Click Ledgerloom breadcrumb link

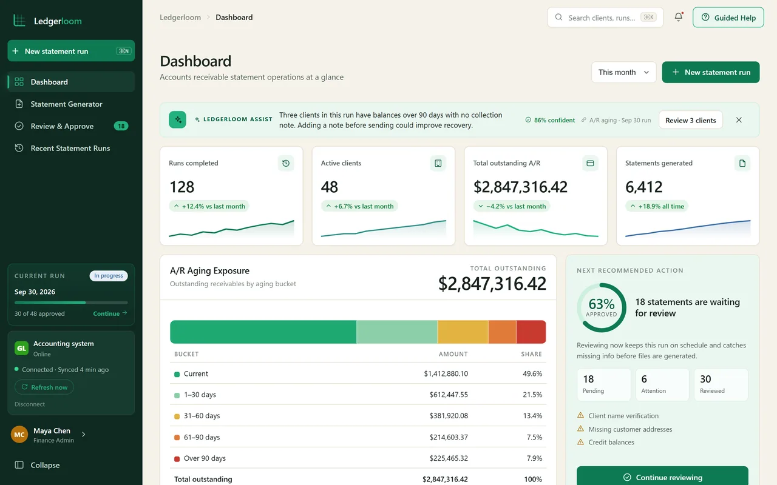(x=180, y=17)
